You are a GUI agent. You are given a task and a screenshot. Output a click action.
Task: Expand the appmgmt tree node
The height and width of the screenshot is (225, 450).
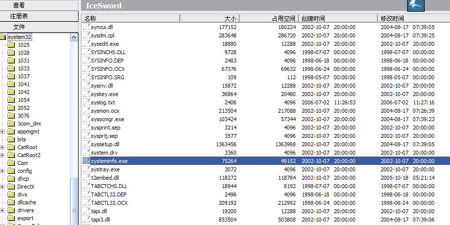tap(2, 131)
